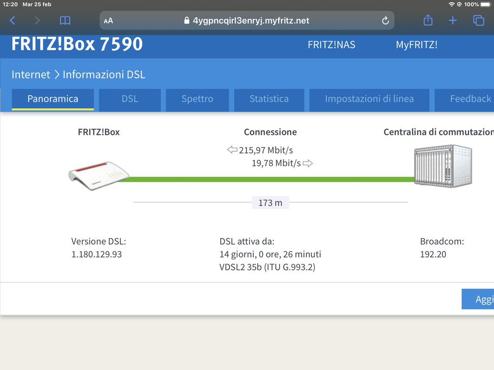Click the FRITZ!Box column heading
494x370 pixels.
point(99,132)
